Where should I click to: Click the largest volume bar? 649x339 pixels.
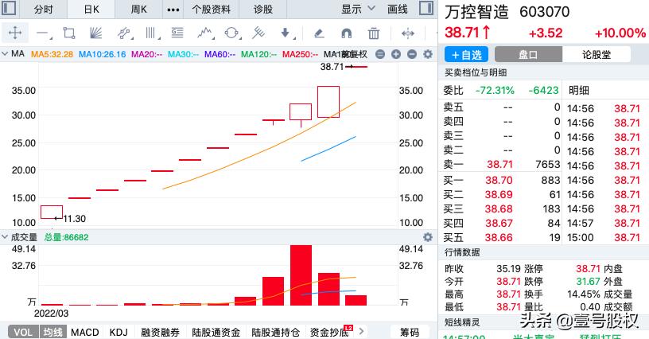coord(301,275)
